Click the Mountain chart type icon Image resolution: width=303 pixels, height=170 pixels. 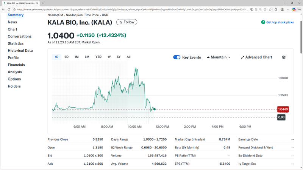[208, 57]
